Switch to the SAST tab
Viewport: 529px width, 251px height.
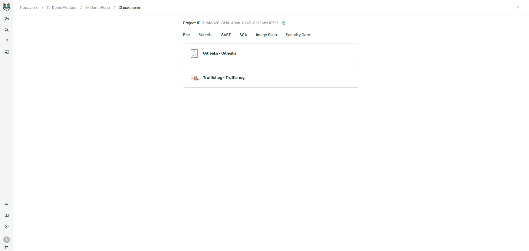point(226,35)
